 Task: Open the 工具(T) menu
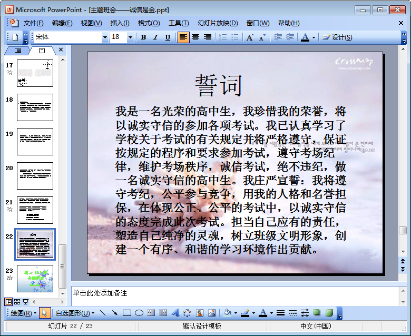179,23
